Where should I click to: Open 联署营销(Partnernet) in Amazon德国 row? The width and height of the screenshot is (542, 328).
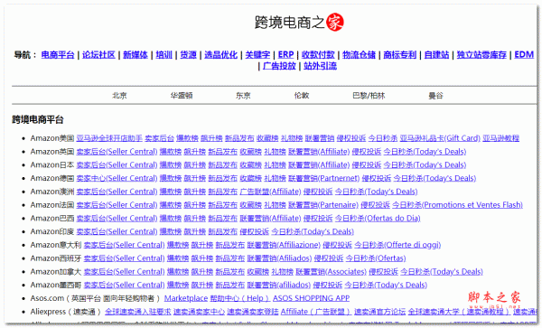(323, 178)
